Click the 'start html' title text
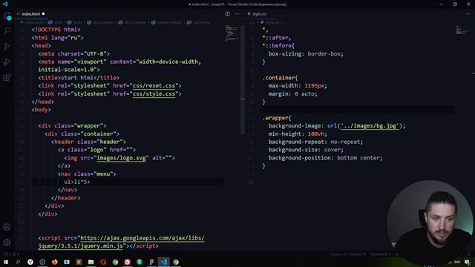Image resolution: width=475 pixels, height=267 pixels. click(77, 78)
